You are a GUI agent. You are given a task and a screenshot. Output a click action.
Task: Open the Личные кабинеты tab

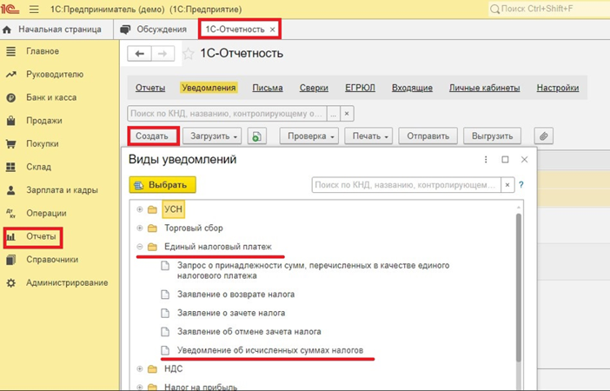(x=485, y=88)
